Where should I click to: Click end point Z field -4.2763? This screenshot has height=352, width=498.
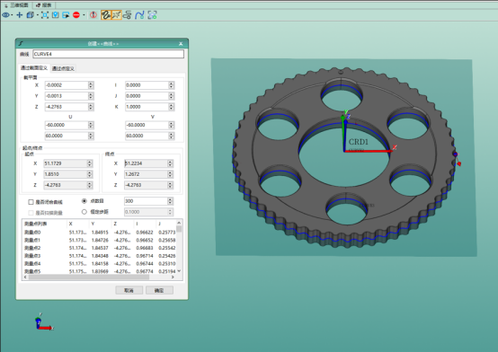coord(146,185)
